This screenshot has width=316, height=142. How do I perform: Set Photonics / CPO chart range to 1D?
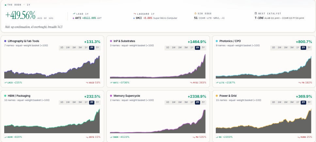[x=274, y=48]
